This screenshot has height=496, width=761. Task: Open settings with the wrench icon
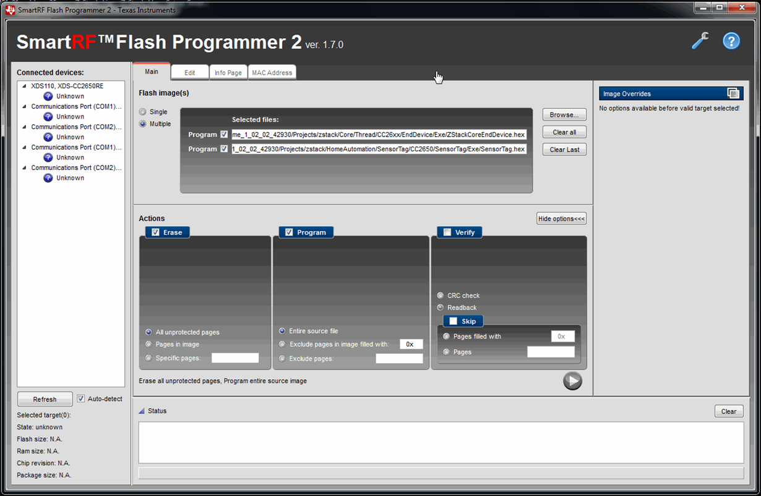point(700,41)
